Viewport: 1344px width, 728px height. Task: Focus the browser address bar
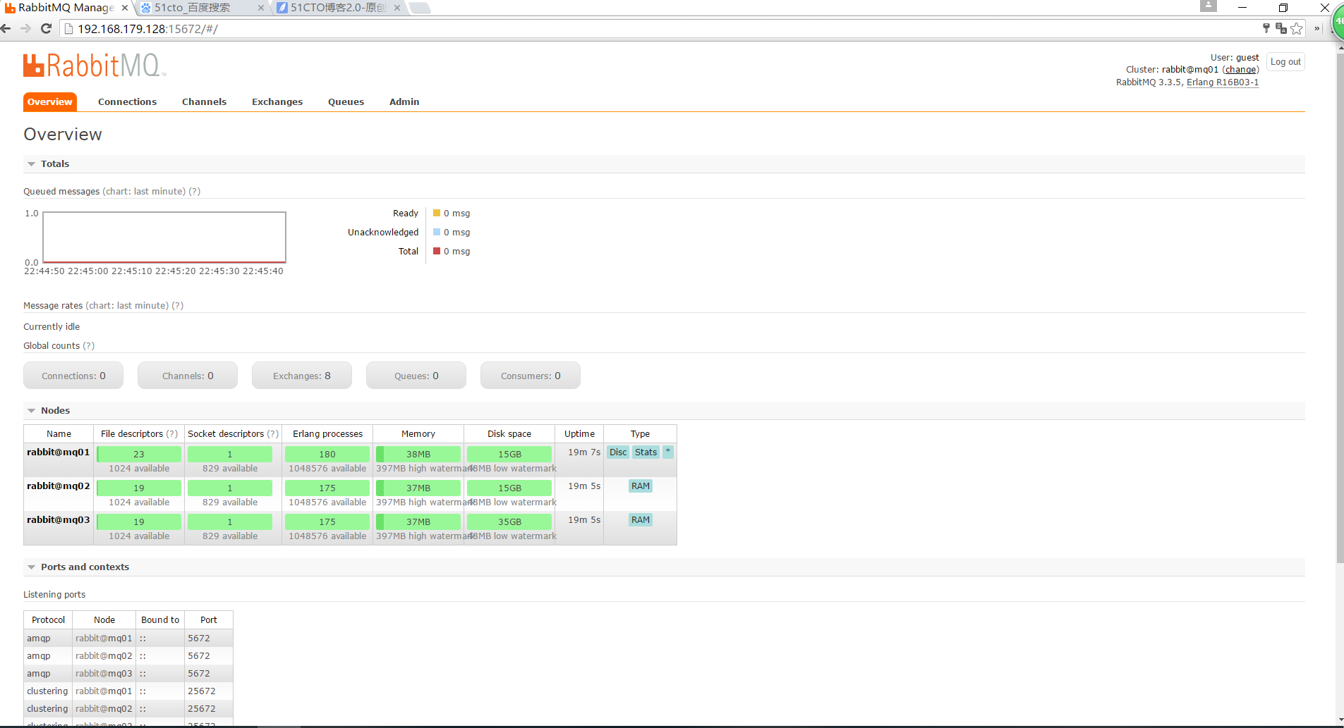click(663, 29)
